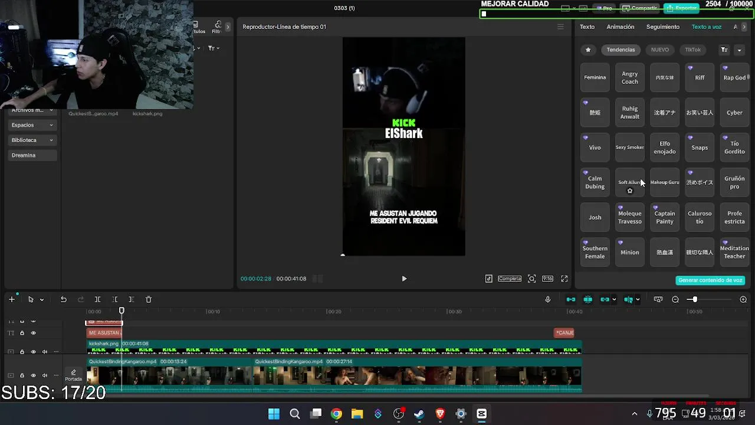This screenshot has width=755, height=425.
Task: Toggle auto snapping on the timeline
Action: [x=588, y=299]
